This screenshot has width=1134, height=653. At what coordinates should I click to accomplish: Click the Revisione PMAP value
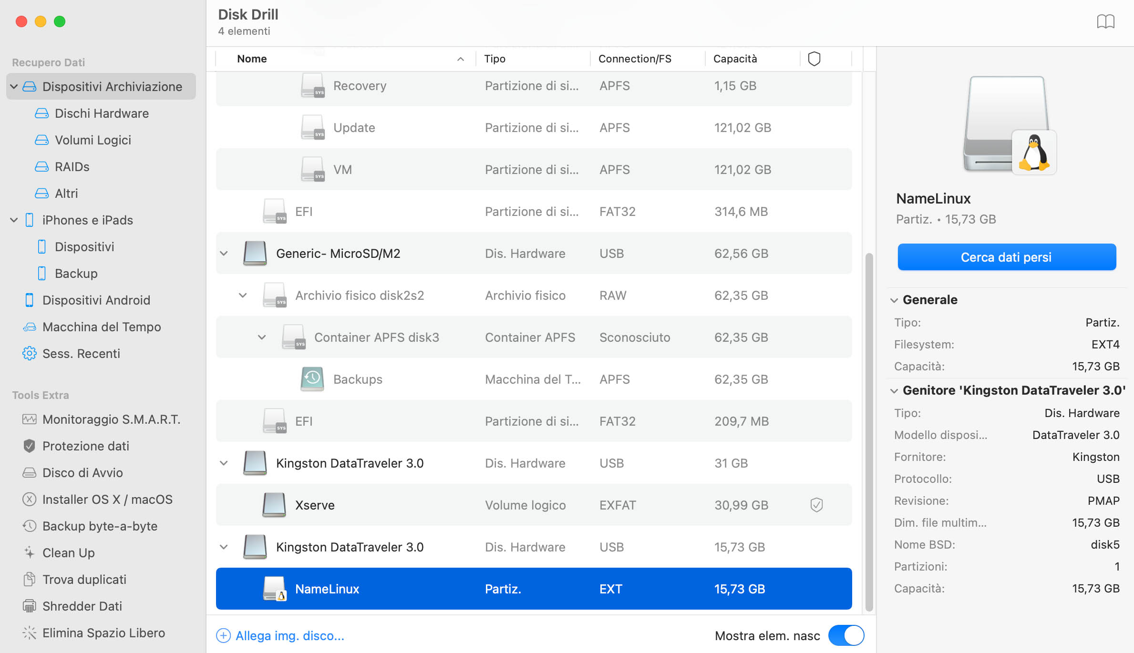click(x=1103, y=501)
